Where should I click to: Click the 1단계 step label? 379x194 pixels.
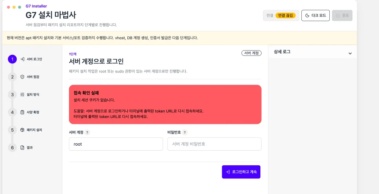(x=73, y=54)
